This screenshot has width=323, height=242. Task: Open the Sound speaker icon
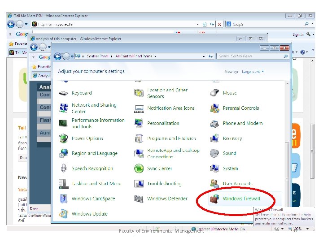[214, 153]
